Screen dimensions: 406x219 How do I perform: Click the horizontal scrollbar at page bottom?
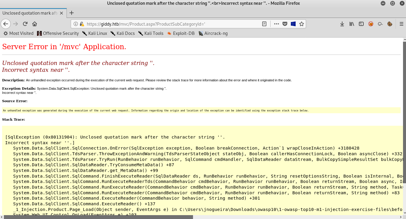pos(98,217)
